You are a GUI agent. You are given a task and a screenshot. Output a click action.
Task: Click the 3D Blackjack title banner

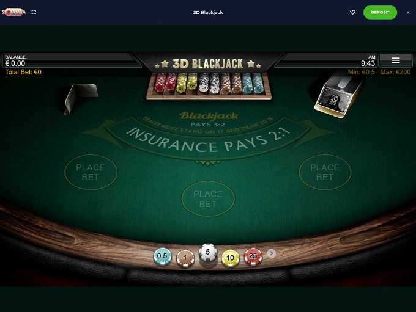(x=208, y=64)
